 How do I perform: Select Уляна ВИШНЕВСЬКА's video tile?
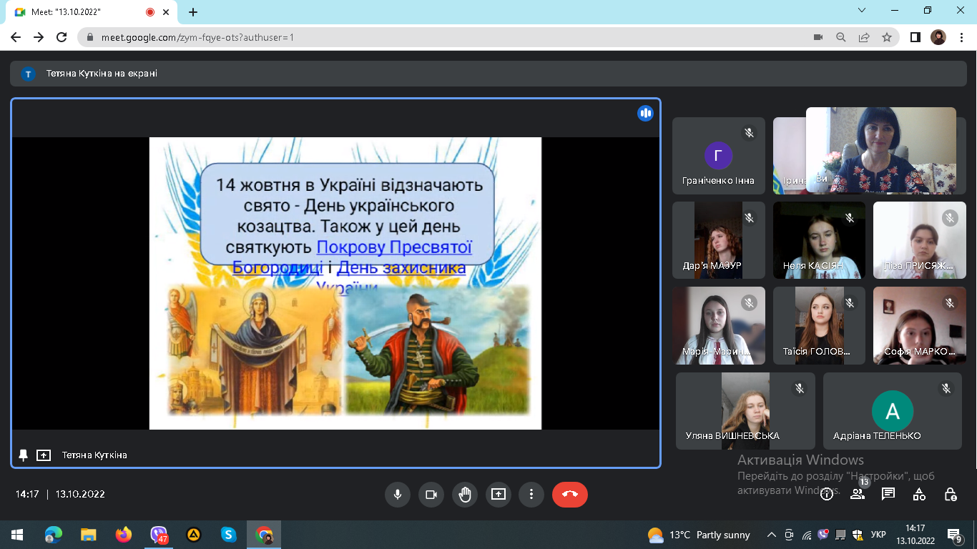(745, 411)
